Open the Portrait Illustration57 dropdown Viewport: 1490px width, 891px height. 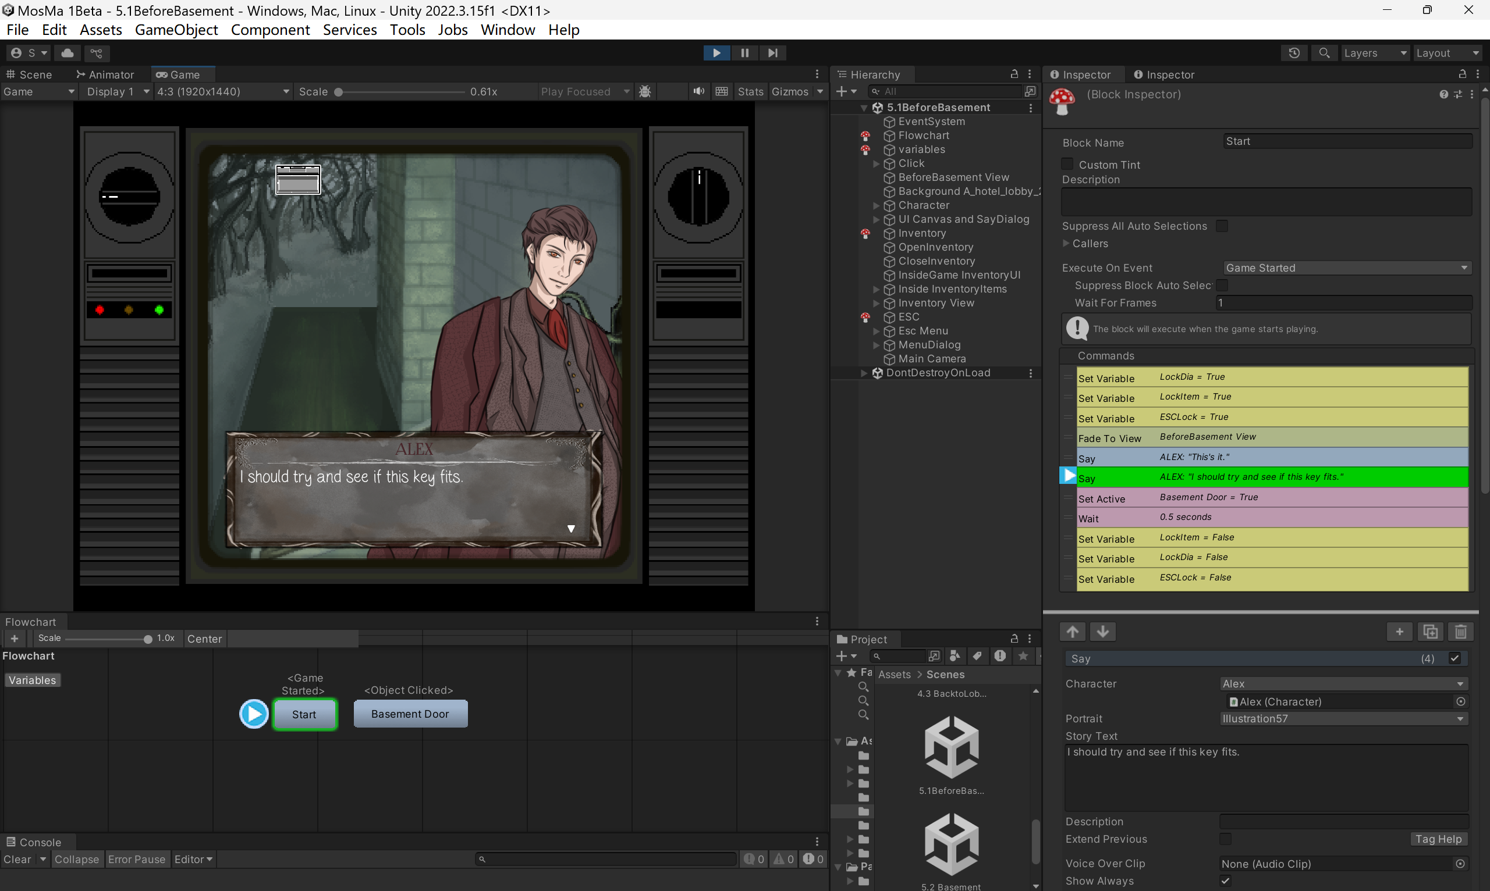tap(1343, 718)
